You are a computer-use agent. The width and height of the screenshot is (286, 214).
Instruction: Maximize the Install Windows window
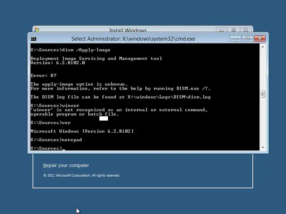click(x=234, y=30)
